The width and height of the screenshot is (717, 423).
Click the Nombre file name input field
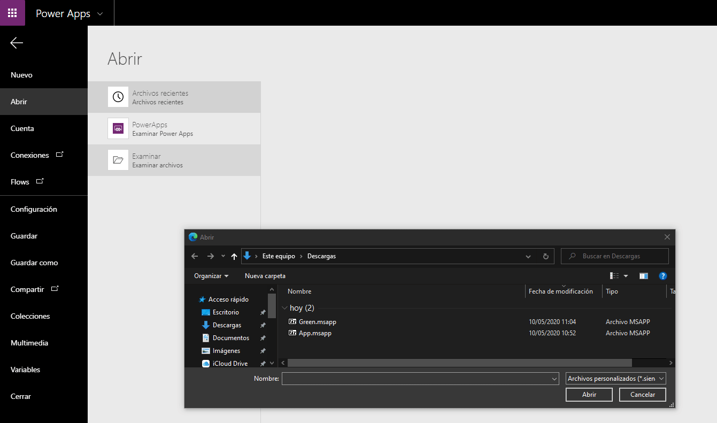[x=420, y=379]
